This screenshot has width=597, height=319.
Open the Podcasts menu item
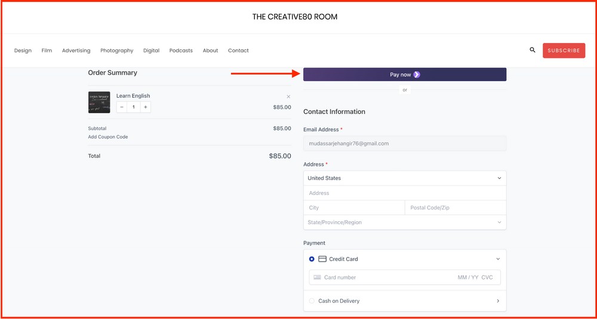tap(181, 51)
